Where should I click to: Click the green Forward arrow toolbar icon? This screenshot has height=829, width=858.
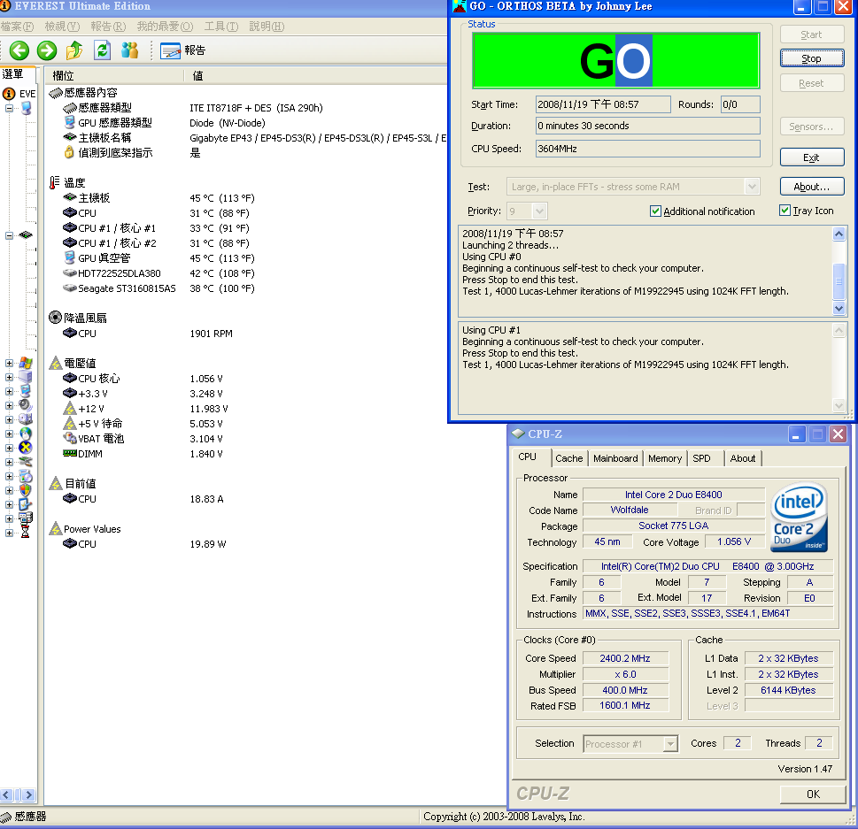[47, 50]
